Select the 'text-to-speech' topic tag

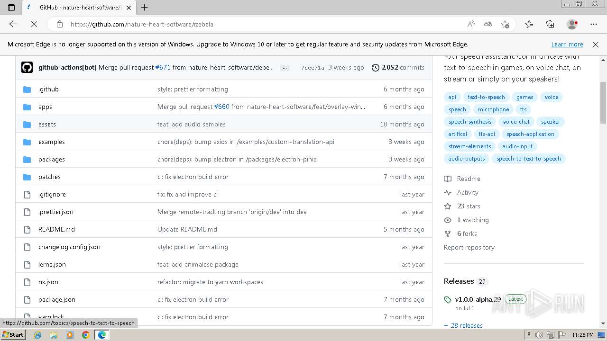click(486, 97)
